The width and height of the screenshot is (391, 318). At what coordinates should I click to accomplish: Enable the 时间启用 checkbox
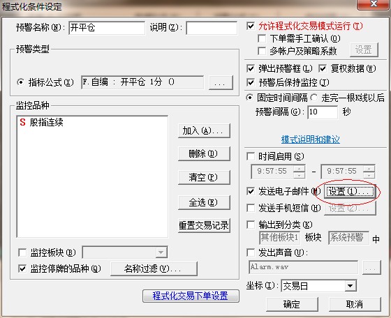251,157
